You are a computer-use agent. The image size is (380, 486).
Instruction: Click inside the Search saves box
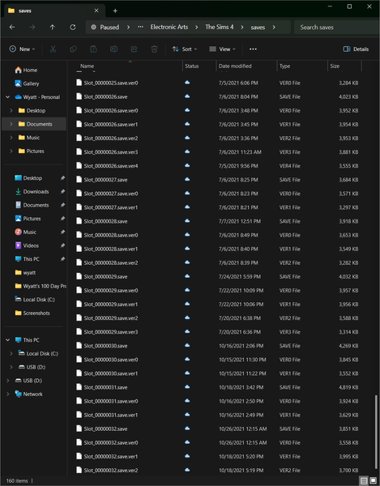(336, 28)
